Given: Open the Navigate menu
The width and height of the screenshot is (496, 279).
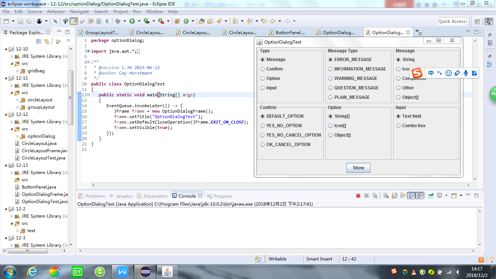Looking at the screenshot, I should (80, 12).
